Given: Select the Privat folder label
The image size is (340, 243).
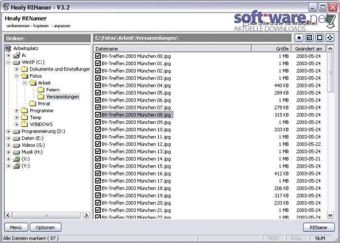Looking at the screenshot, I should [x=44, y=104].
